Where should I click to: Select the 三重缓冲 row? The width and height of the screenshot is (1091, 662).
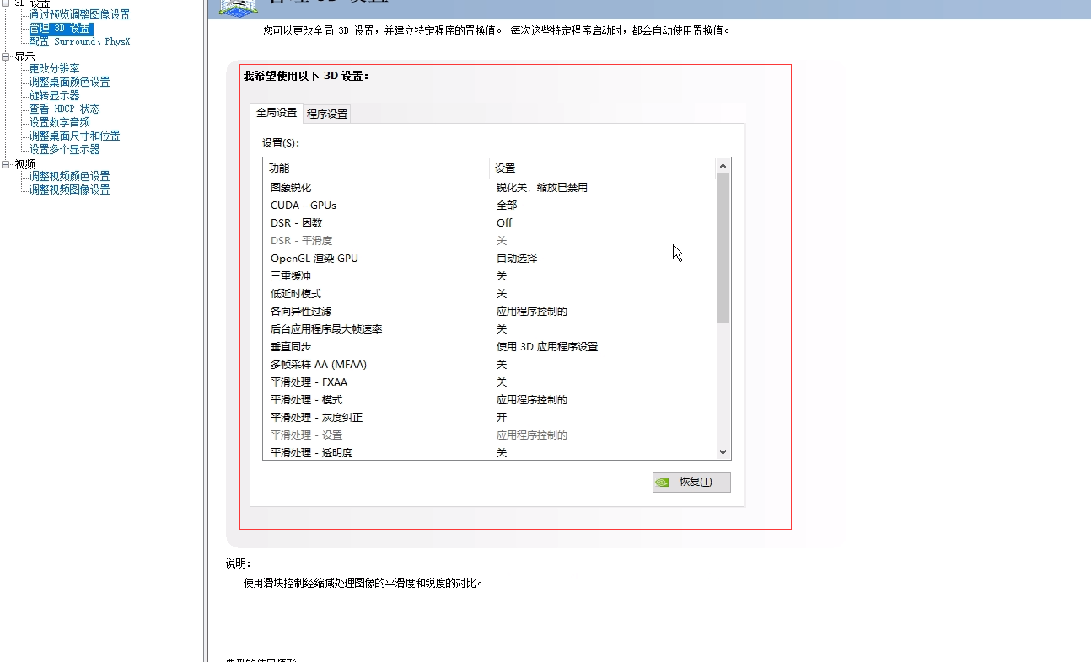(x=489, y=276)
